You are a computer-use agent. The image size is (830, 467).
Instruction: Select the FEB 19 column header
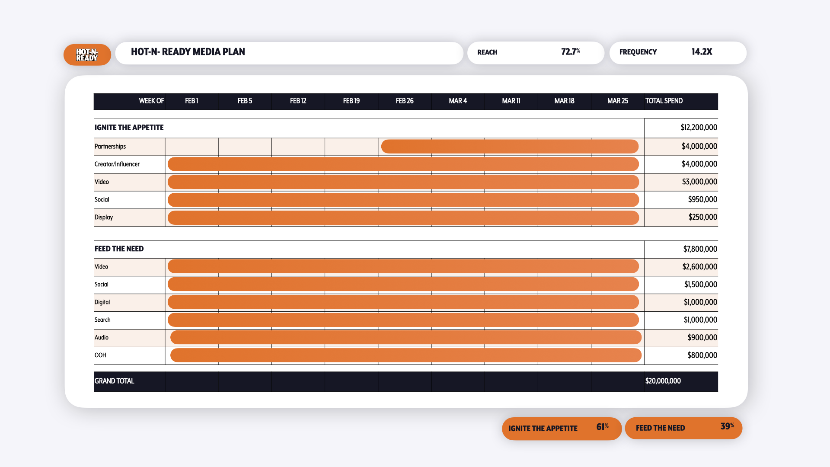[x=351, y=101]
